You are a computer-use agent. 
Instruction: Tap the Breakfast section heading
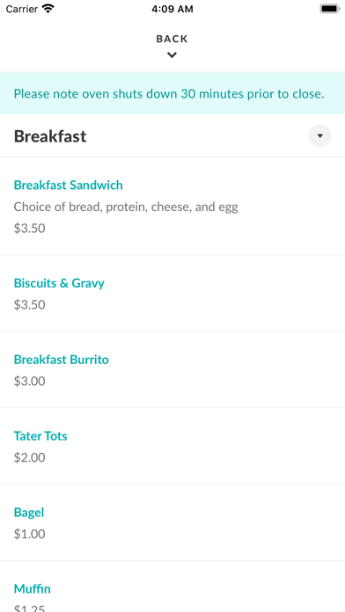50,136
